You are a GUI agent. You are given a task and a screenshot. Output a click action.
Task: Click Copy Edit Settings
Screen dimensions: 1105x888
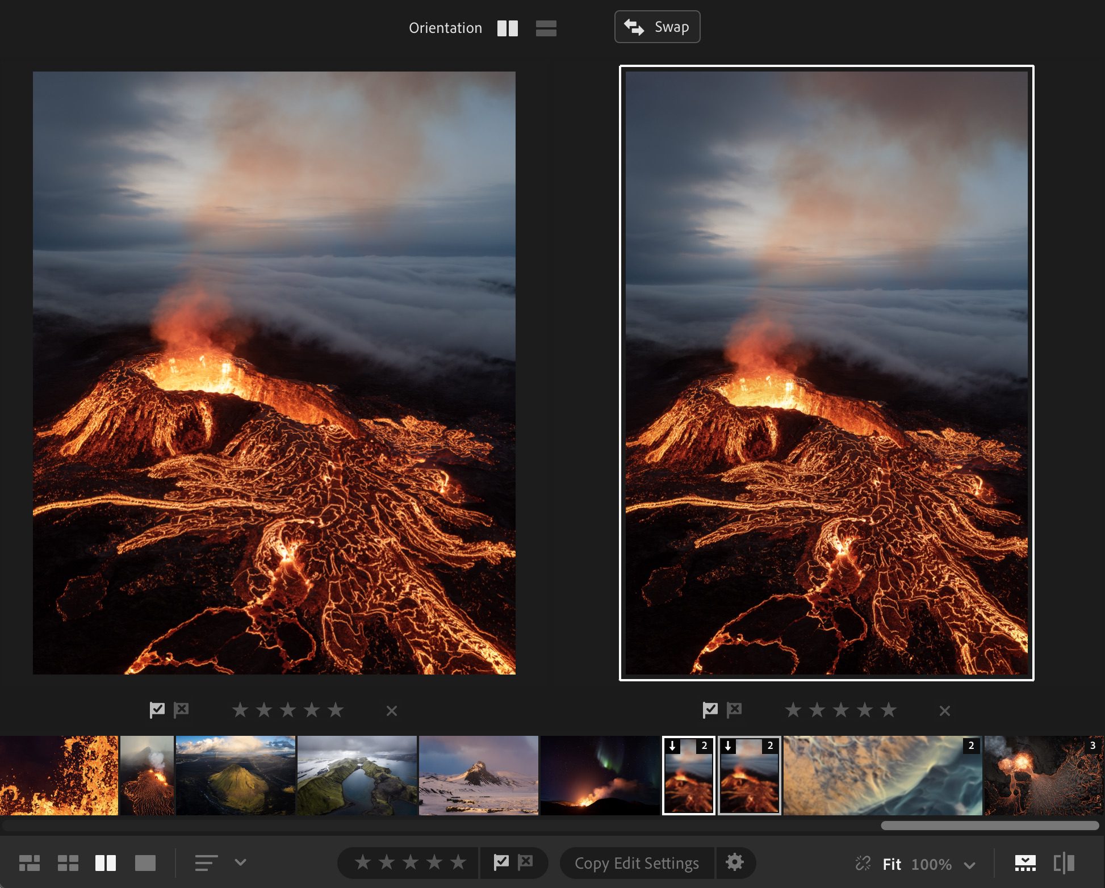(x=636, y=863)
